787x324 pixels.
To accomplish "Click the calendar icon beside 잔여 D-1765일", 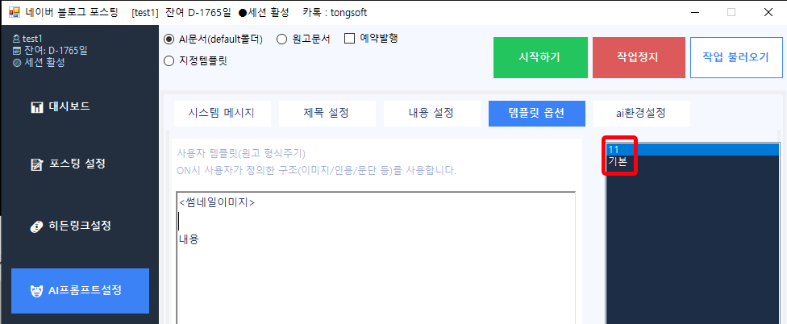I will click(x=17, y=50).
